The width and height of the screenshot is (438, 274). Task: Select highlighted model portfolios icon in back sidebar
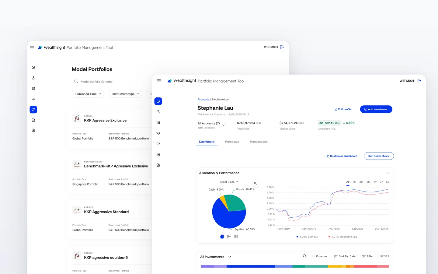coord(33,110)
